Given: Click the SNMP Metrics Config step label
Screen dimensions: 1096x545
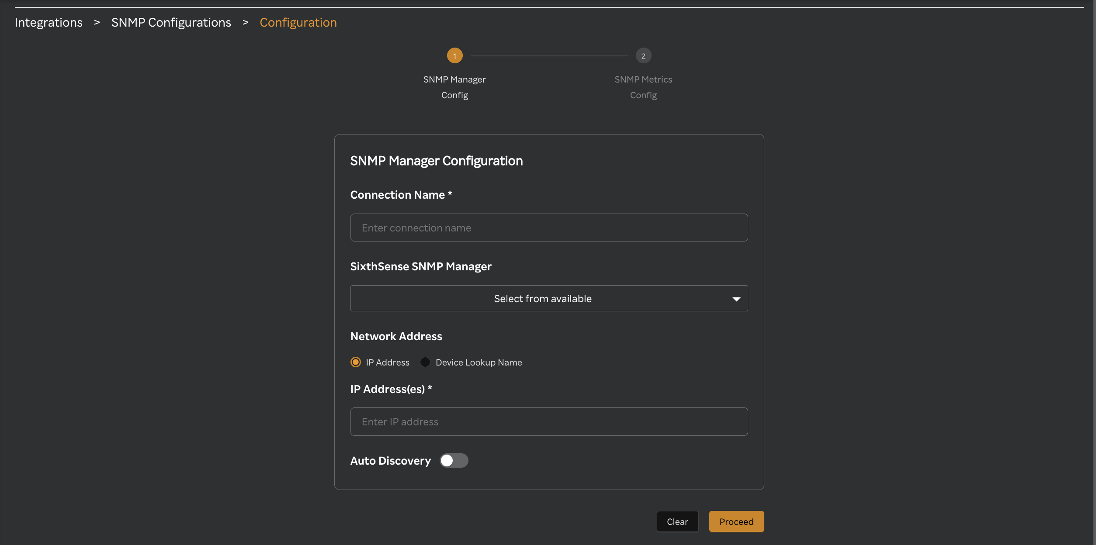Looking at the screenshot, I should [643, 87].
